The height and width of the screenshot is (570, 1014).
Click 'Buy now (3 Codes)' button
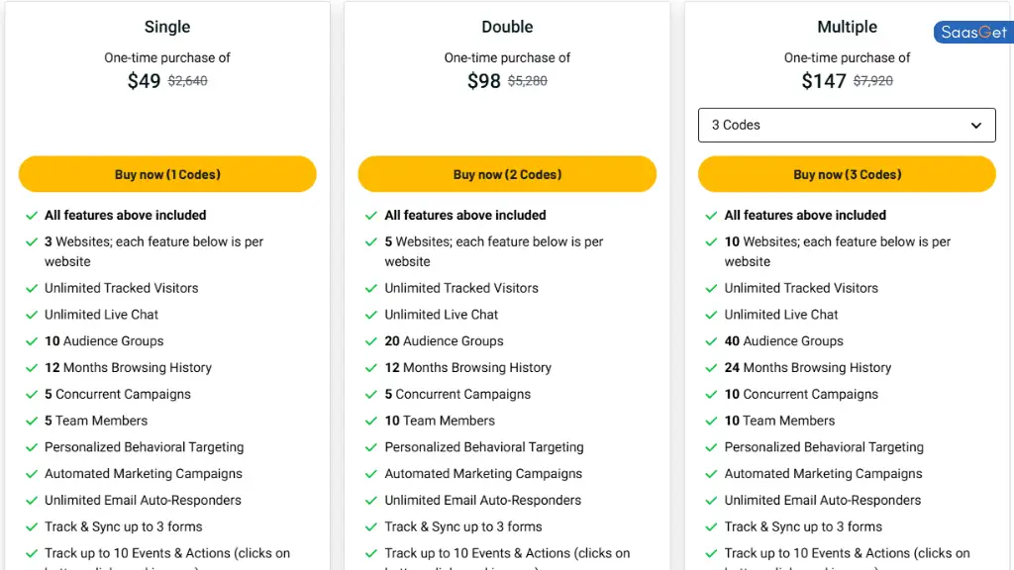click(848, 174)
